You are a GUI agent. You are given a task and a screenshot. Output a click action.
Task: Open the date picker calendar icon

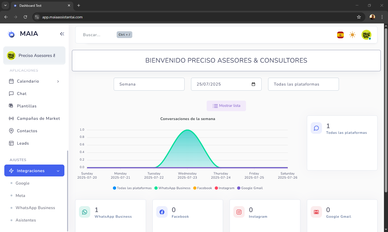point(253,84)
